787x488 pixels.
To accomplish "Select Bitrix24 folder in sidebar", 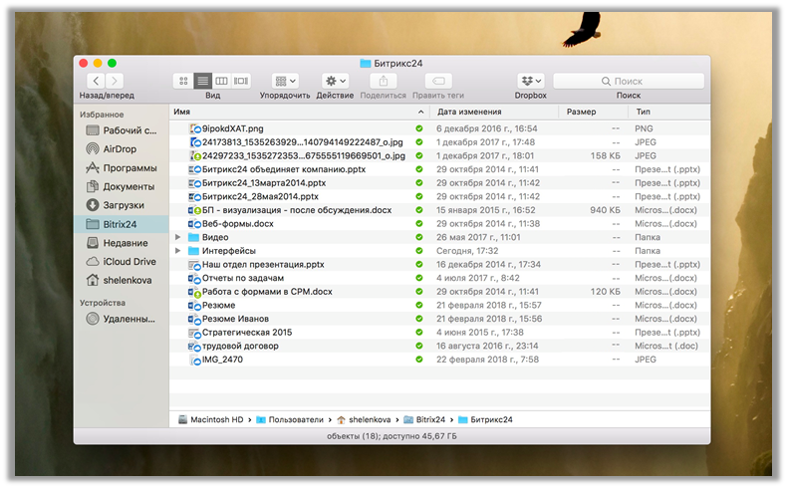I will [121, 224].
